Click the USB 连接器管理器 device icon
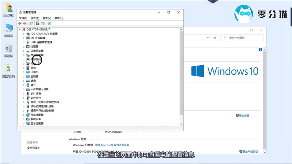The height and width of the screenshot is (164, 292). coord(28,42)
